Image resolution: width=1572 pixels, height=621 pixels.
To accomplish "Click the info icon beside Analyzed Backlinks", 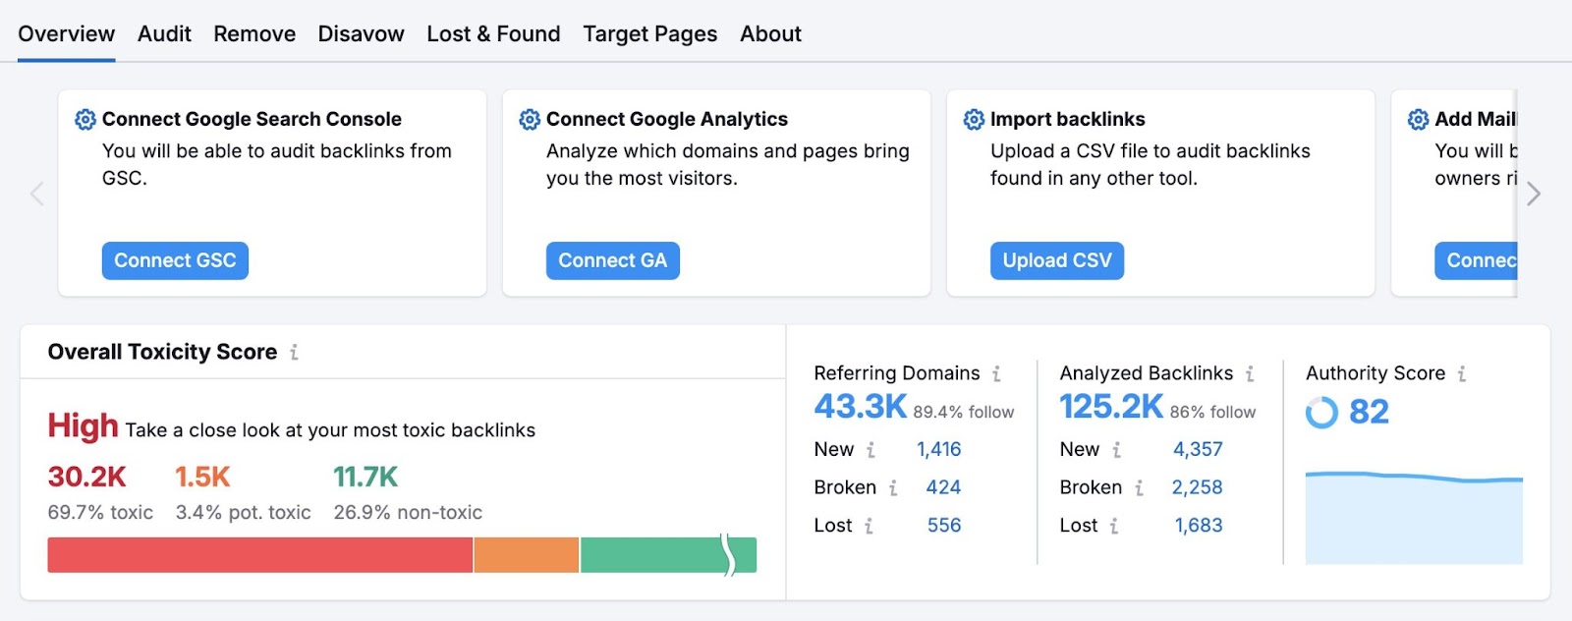I will click(x=1251, y=373).
